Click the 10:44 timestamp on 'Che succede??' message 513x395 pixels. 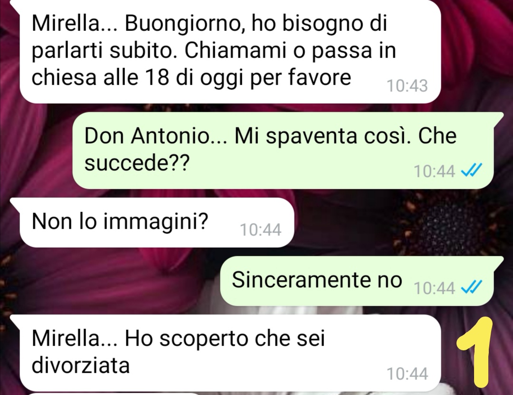pyautogui.click(x=434, y=171)
